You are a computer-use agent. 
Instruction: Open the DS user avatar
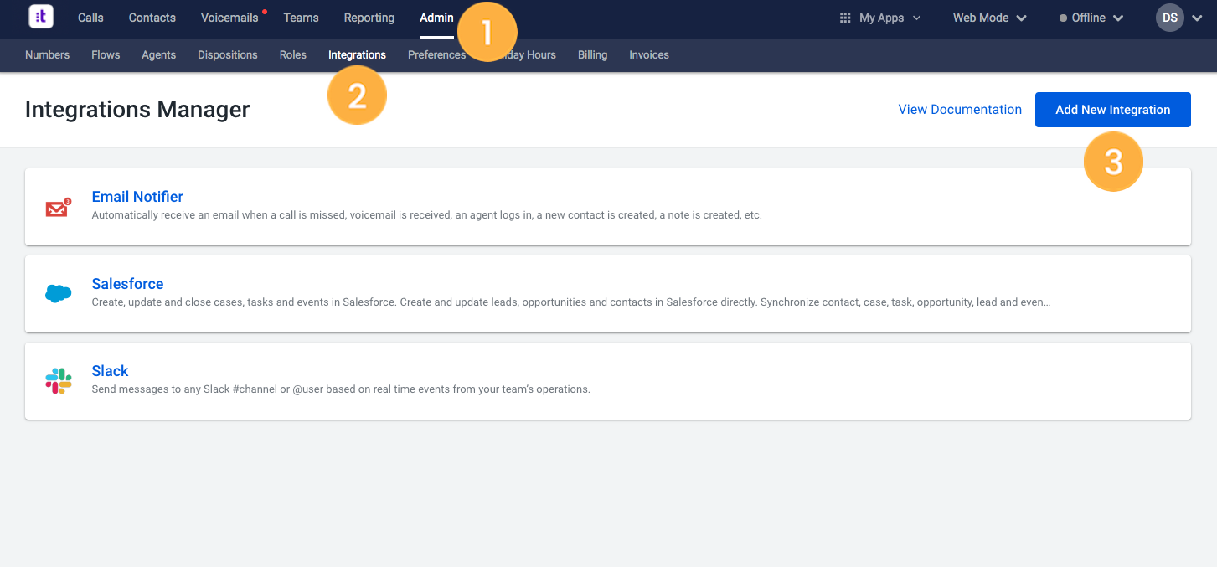[x=1169, y=17]
